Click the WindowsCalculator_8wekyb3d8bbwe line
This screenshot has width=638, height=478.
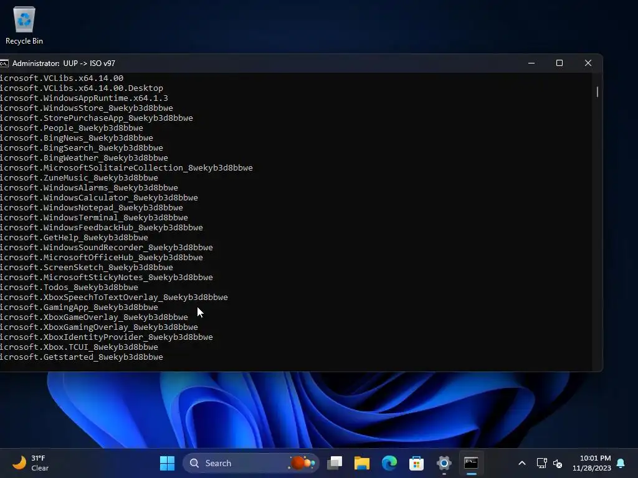(99, 197)
